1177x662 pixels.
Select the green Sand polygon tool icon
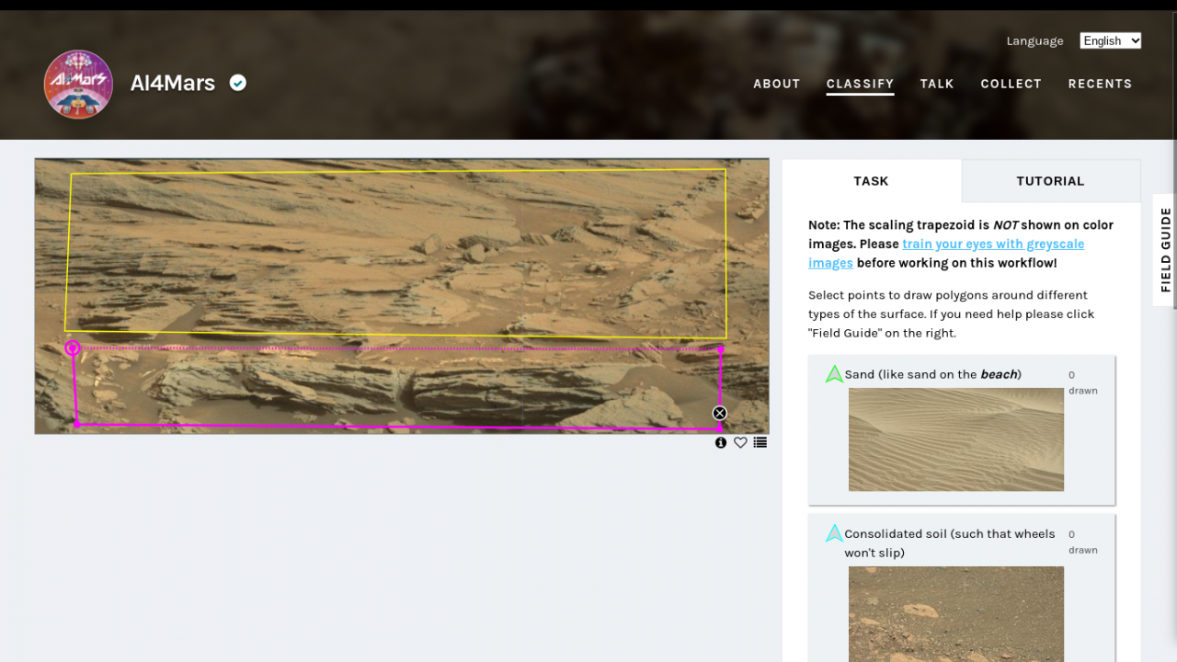tap(834, 373)
